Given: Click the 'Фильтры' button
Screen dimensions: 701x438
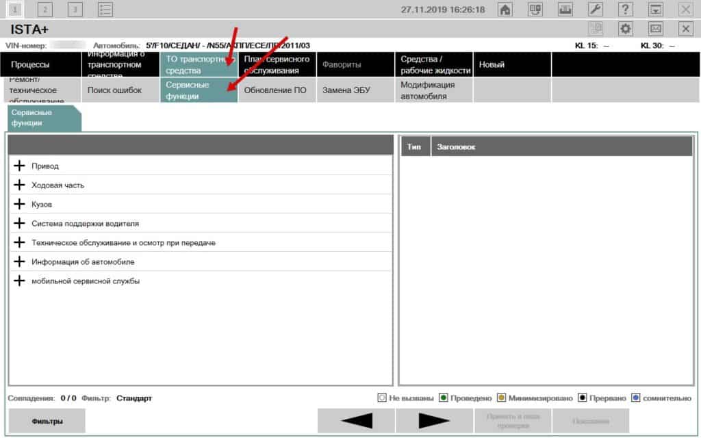Looking at the screenshot, I should (x=47, y=422).
